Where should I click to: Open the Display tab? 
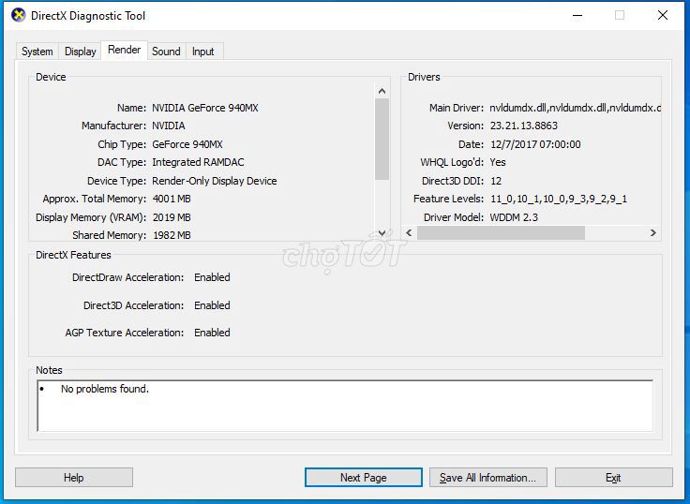point(80,52)
